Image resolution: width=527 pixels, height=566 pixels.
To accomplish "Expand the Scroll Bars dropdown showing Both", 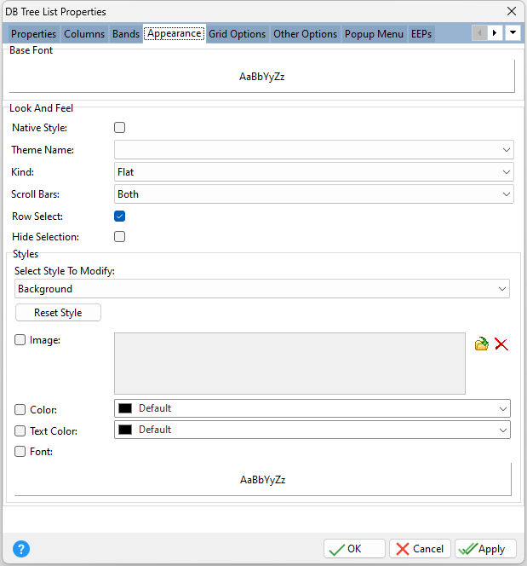I will [314, 194].
